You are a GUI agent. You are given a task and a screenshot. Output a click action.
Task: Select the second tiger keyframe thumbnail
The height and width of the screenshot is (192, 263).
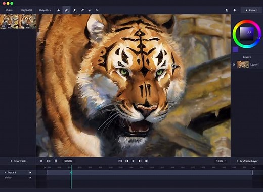27,21
